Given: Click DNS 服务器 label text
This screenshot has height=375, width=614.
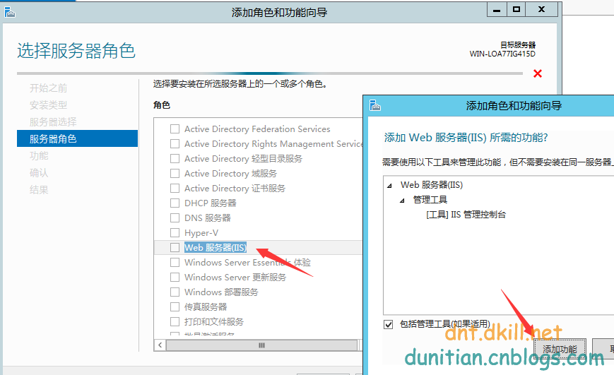Looking at the screenshot, I should [208, 218].
